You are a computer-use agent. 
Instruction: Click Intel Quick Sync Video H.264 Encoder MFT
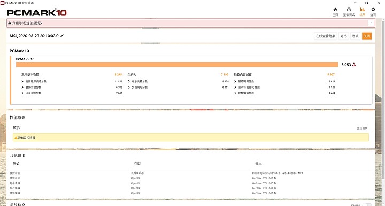pos(278,173)
